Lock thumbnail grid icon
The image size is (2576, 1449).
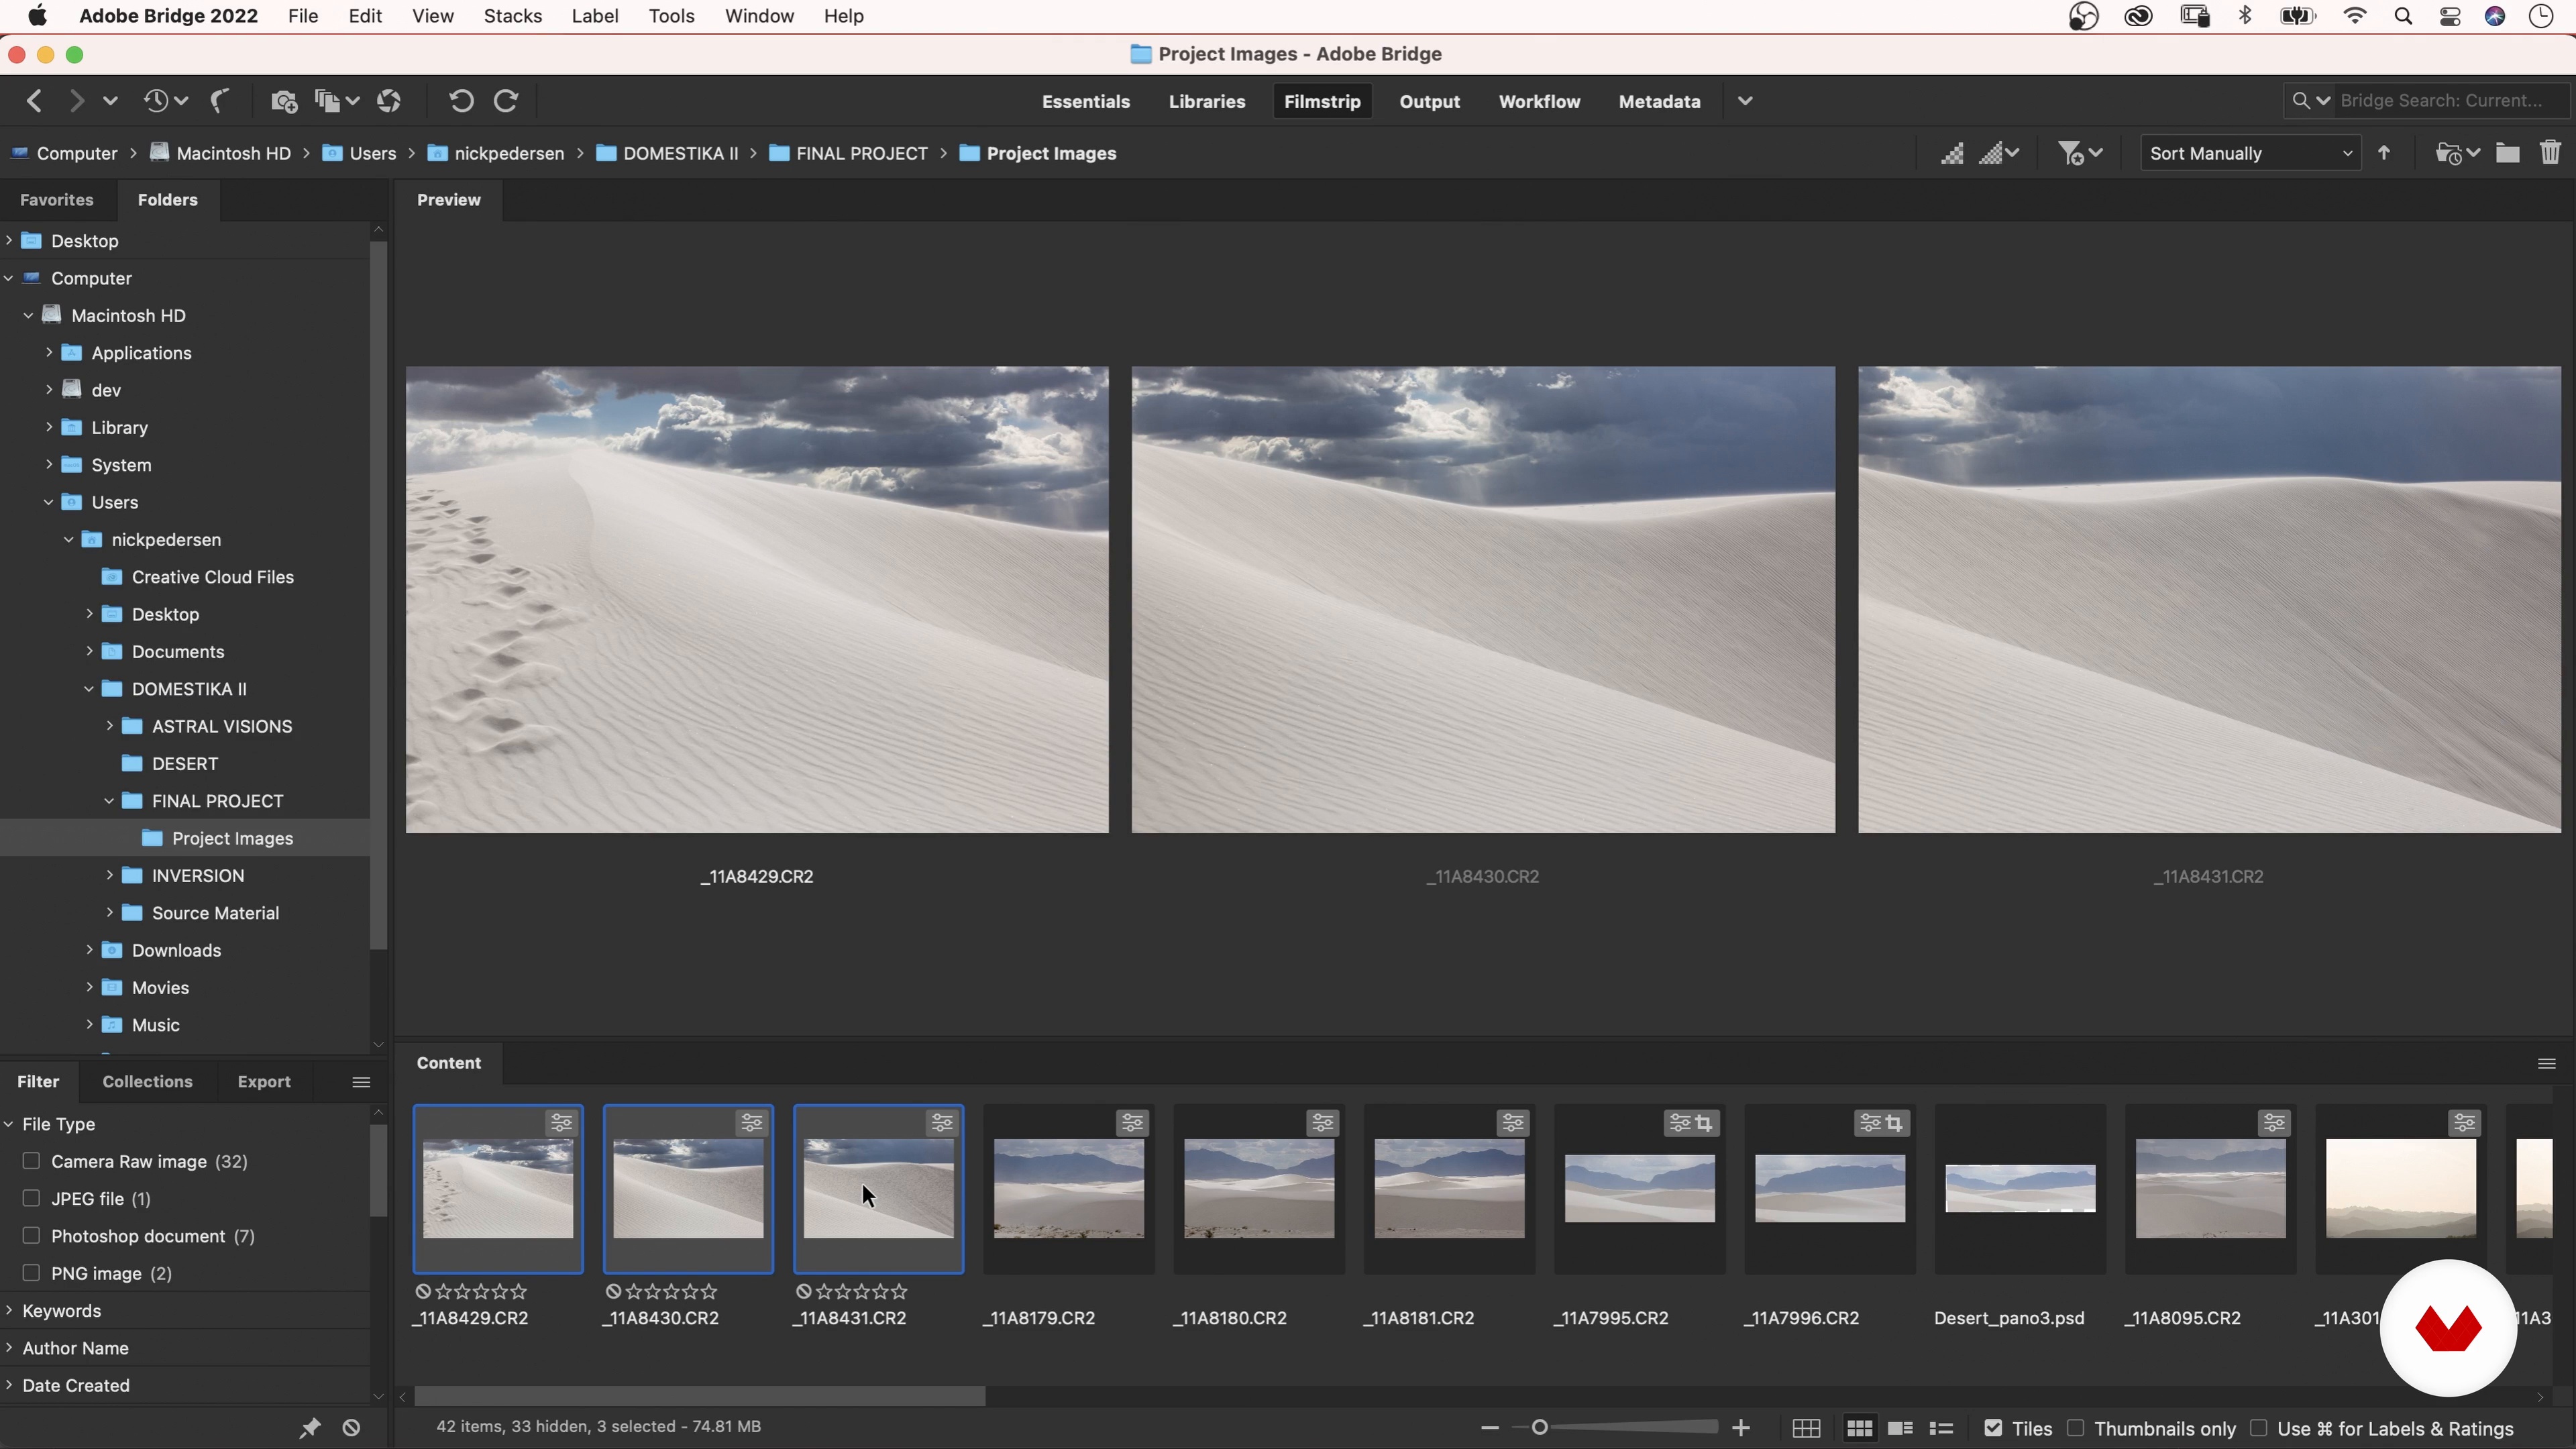click(x=1806, y=1429)
